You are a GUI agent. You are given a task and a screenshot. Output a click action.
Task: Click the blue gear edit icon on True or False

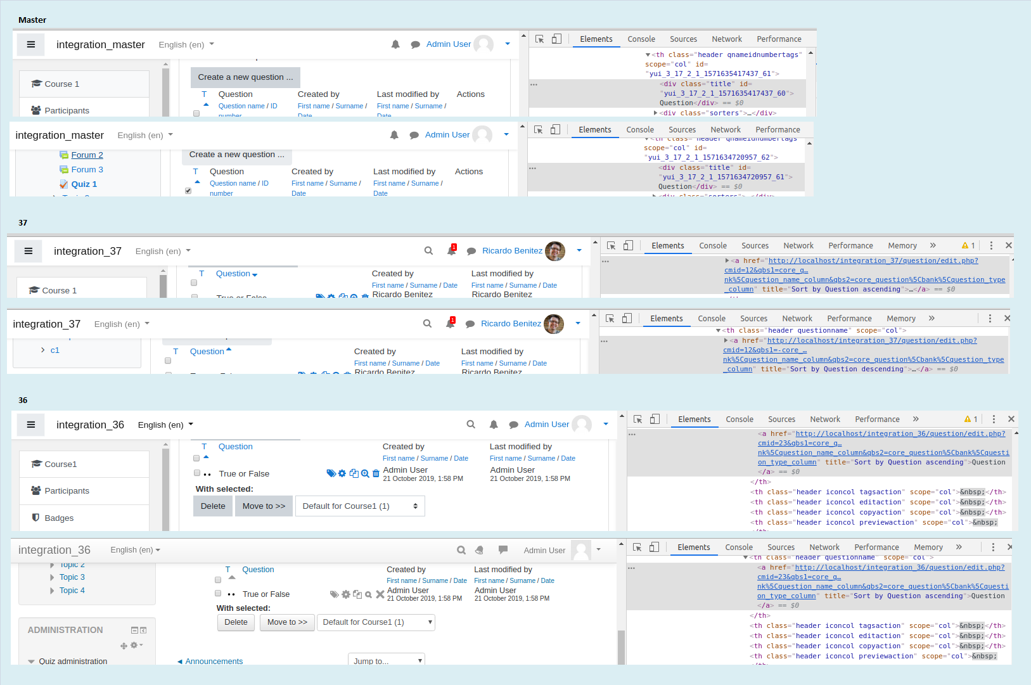(x=342, y=473)
